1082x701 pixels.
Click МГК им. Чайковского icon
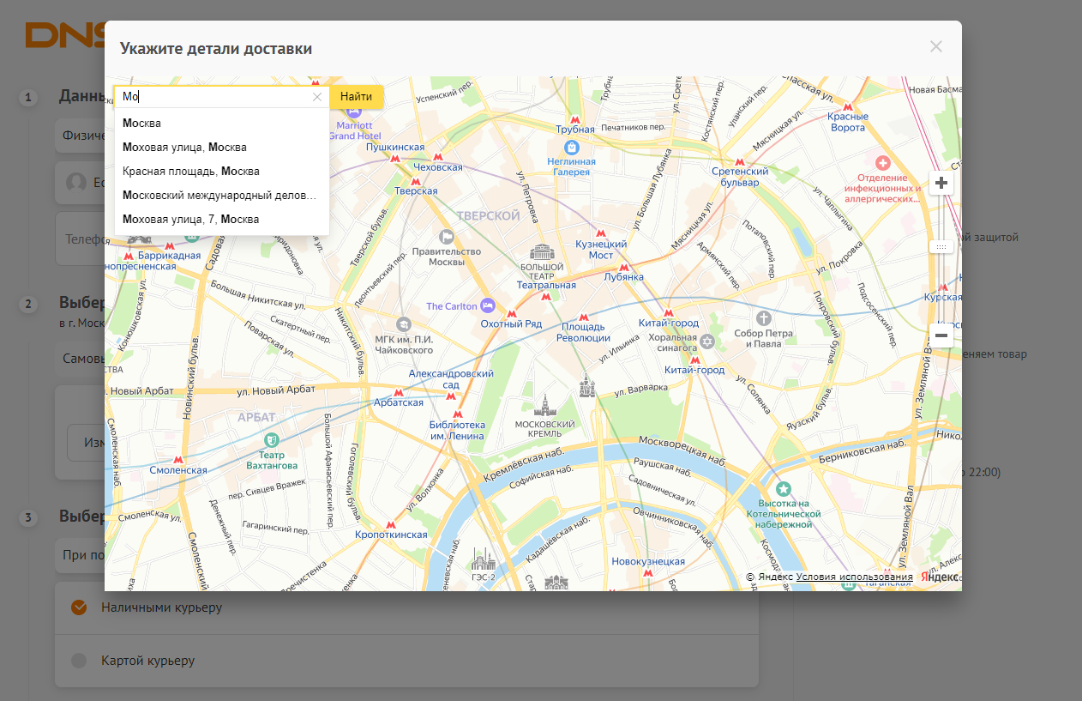tap(404, 323)
